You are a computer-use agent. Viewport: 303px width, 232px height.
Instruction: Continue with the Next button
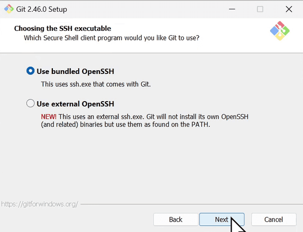[x=222, y=220]
